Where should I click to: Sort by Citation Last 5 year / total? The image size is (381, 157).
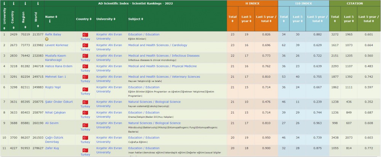pos(368,19)
